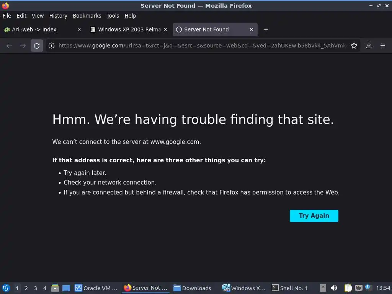
Task: Select the Server Not Found taskbar entry
Action: coord(146,288)
